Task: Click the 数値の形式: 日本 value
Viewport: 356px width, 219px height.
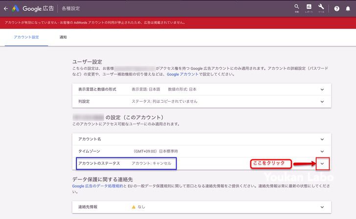Action: [182, 89]
